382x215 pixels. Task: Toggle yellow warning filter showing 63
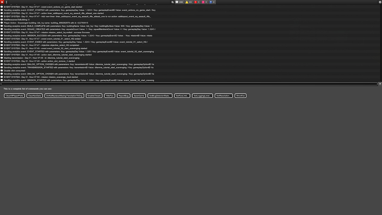189,2
